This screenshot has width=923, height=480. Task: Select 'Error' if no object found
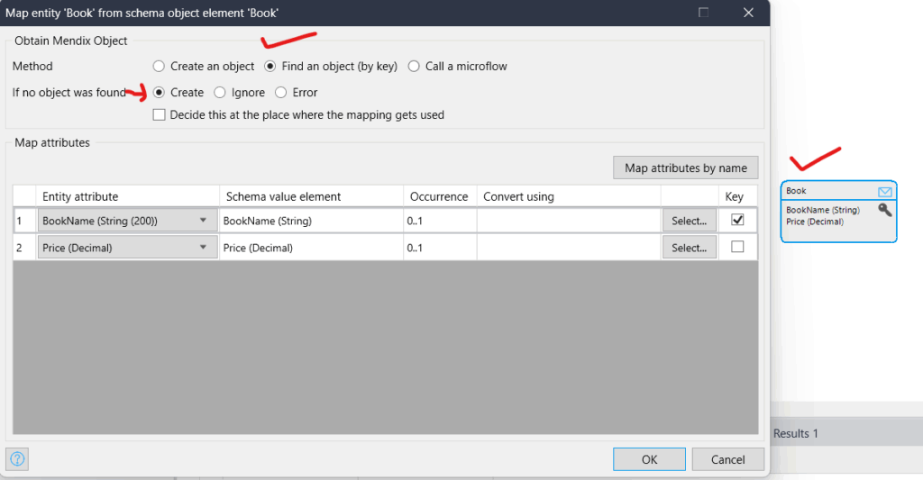(x=281, y=92)
